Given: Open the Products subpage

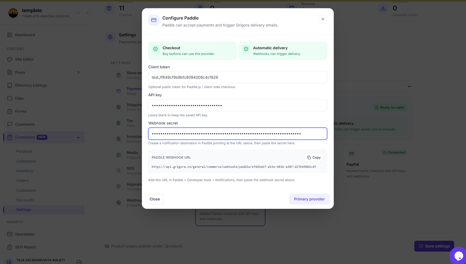Looking at the screenshot, I should [24, 151].
